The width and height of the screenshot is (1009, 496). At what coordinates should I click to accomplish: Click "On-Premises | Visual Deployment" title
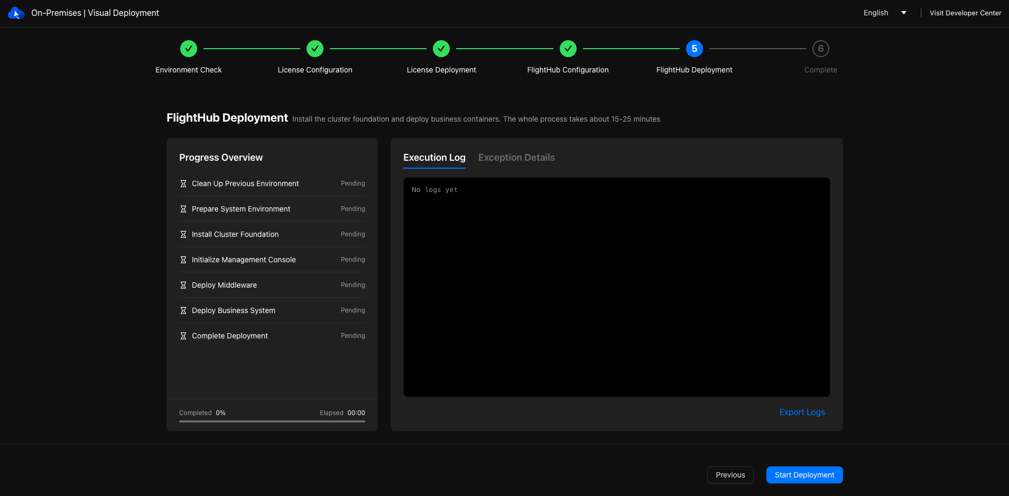click(95, 13)
